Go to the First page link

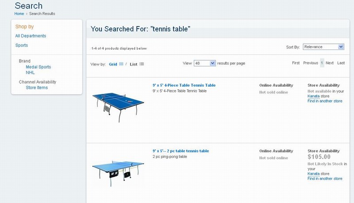pyautogui.click(x=296, y=63)
